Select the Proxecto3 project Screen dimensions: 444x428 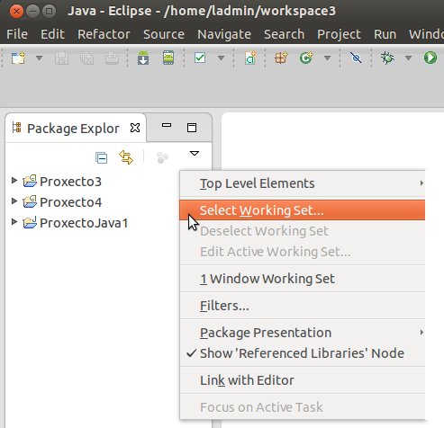(70, 182)
